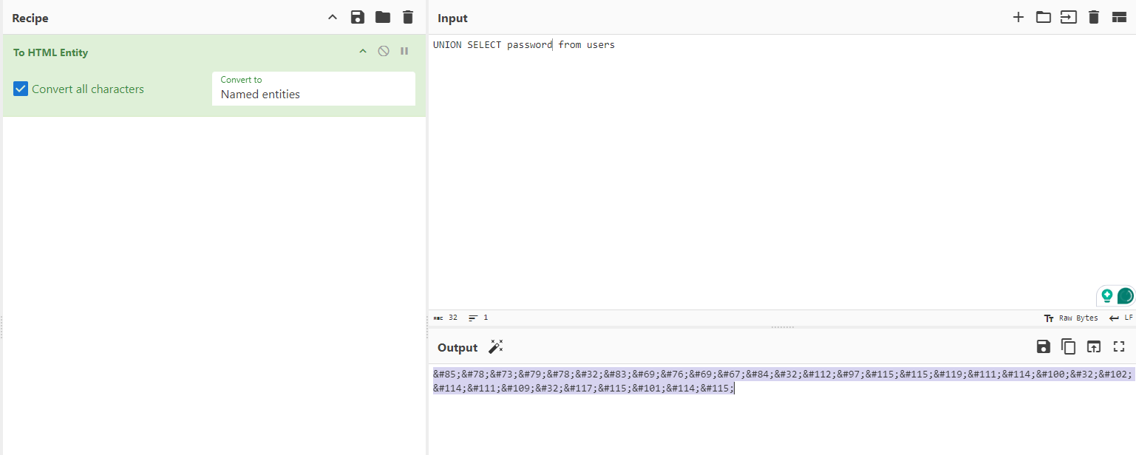Clear input and output with trash icon
1136x455 pixels.
pyautogui.click(x=1094, y=18)
